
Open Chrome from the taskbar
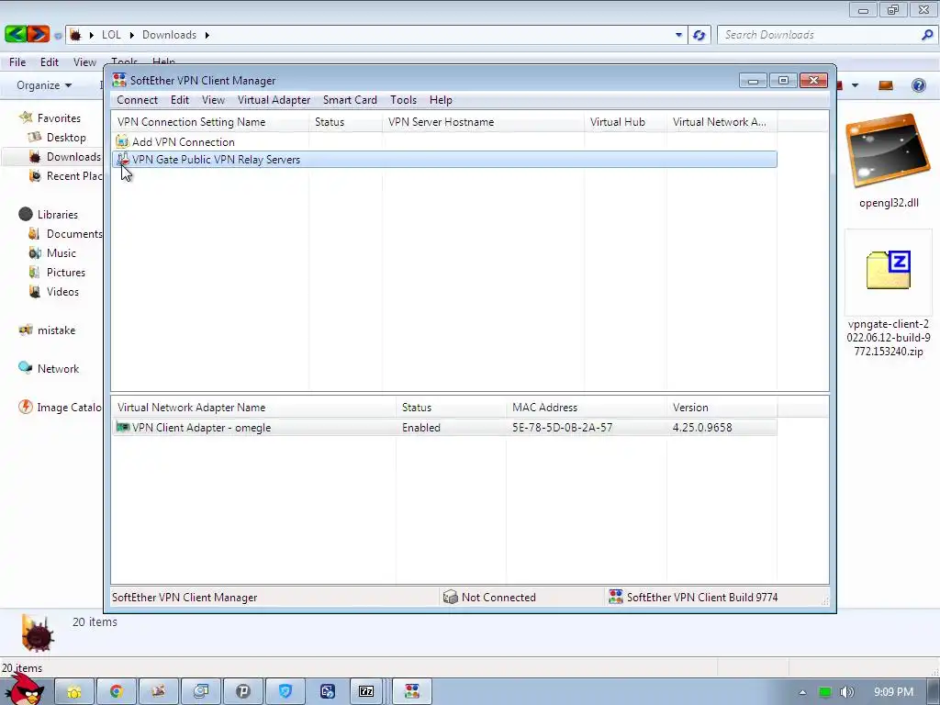point(117,692)
